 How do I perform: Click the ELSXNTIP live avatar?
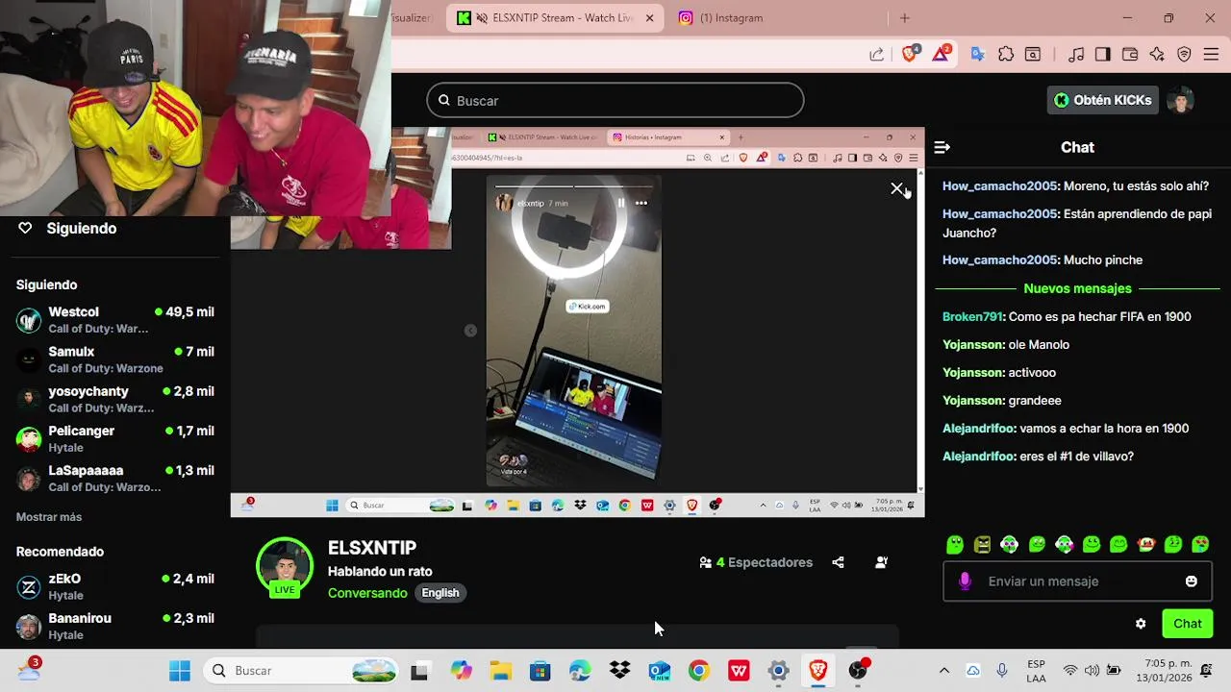(x=285, y=566)
